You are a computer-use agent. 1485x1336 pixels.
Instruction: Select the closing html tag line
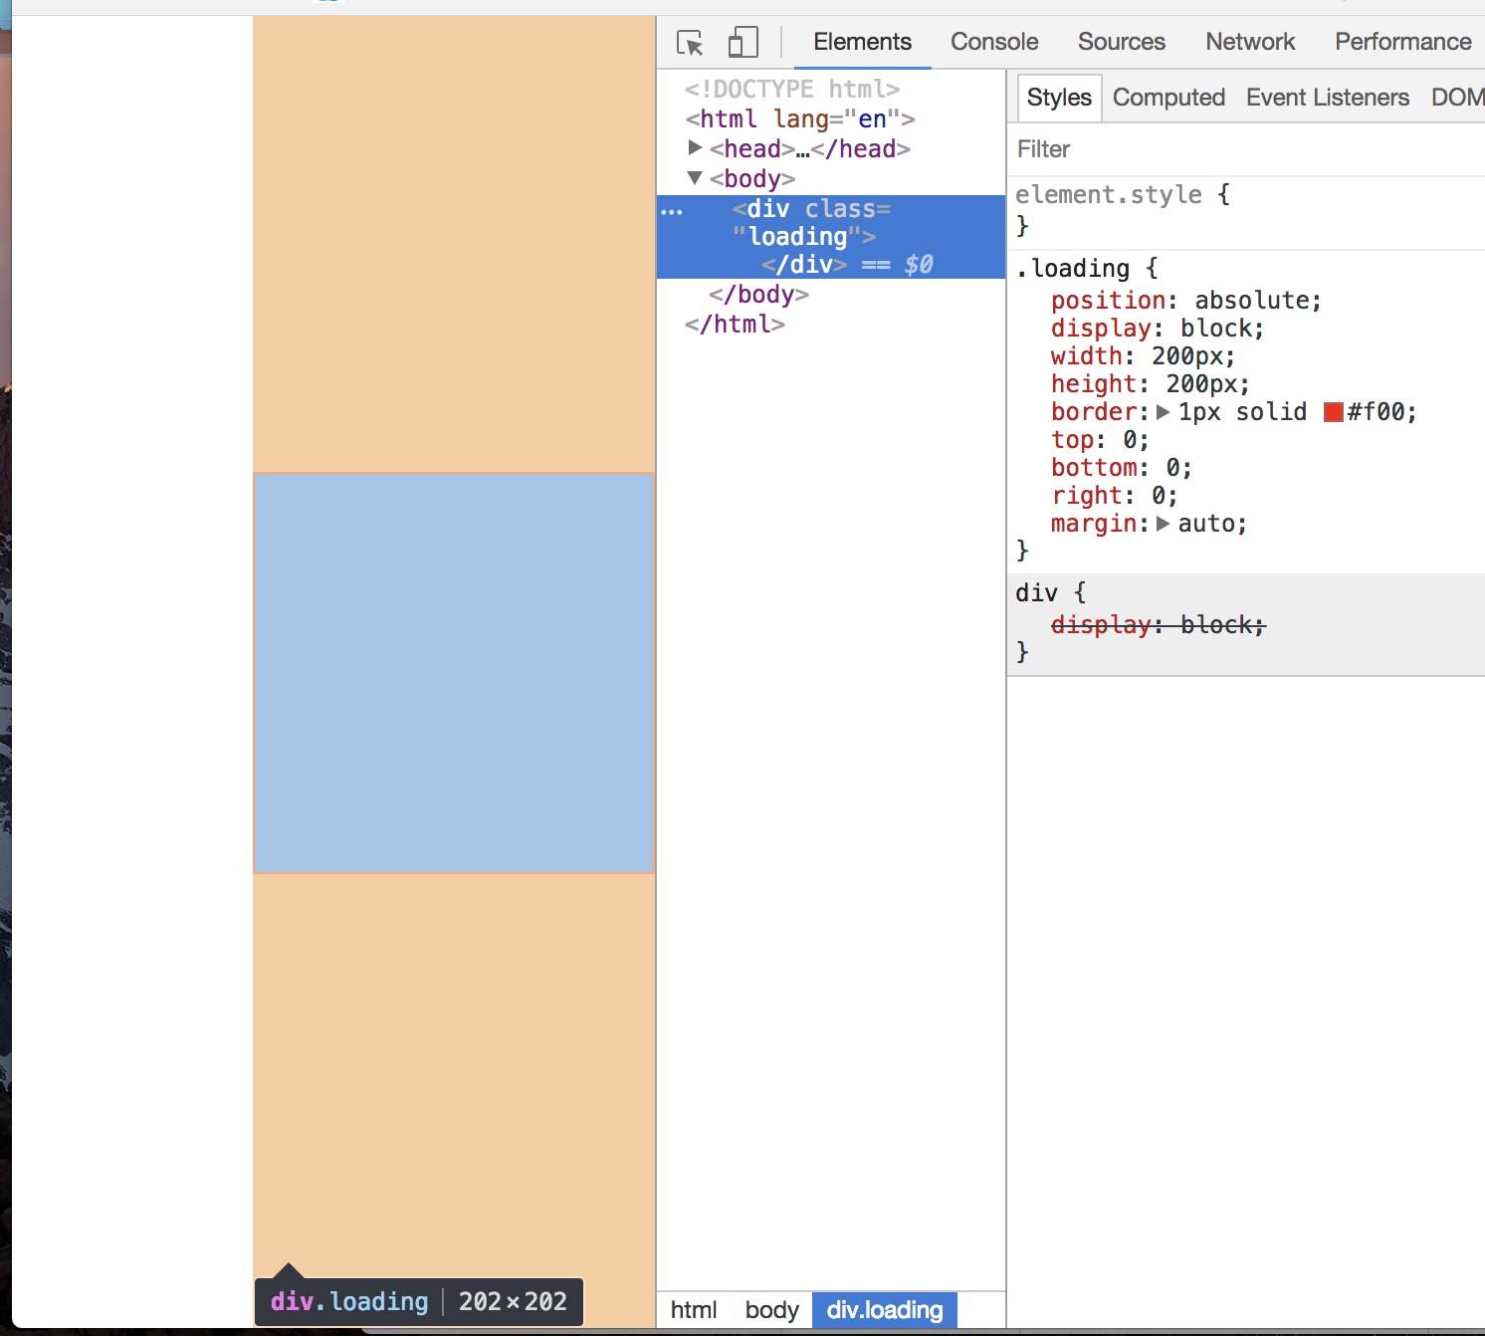735,325
